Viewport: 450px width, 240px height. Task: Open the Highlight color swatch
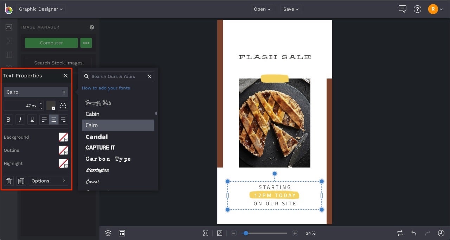pos(64,163)
